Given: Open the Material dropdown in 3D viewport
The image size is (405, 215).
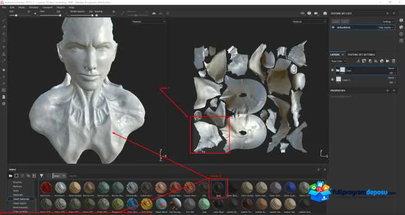Looking at the screenshot, I should pyautogui.click(x=149, y=22).
